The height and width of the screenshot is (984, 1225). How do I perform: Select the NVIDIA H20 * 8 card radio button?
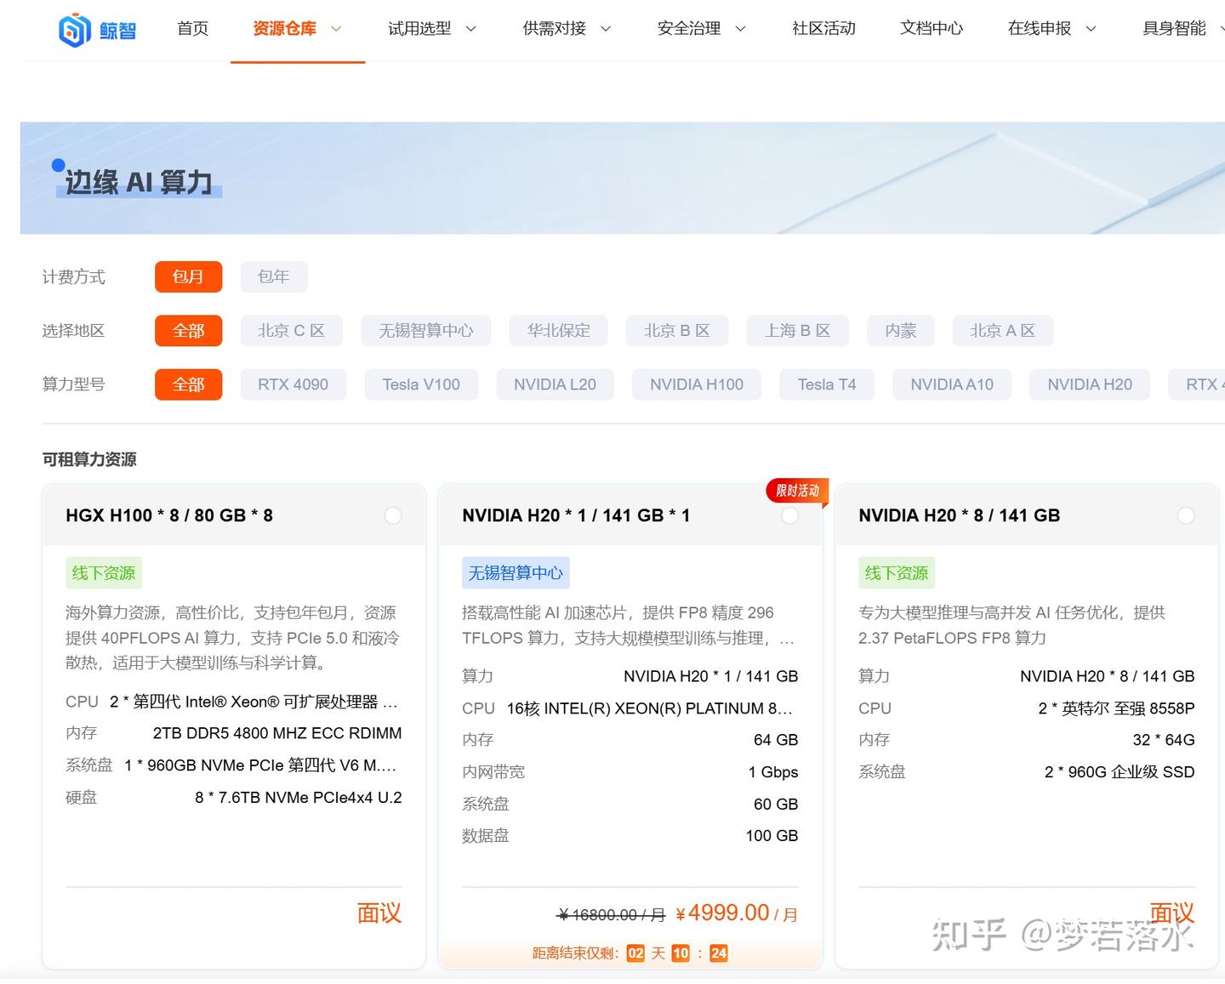point(1186,515)
